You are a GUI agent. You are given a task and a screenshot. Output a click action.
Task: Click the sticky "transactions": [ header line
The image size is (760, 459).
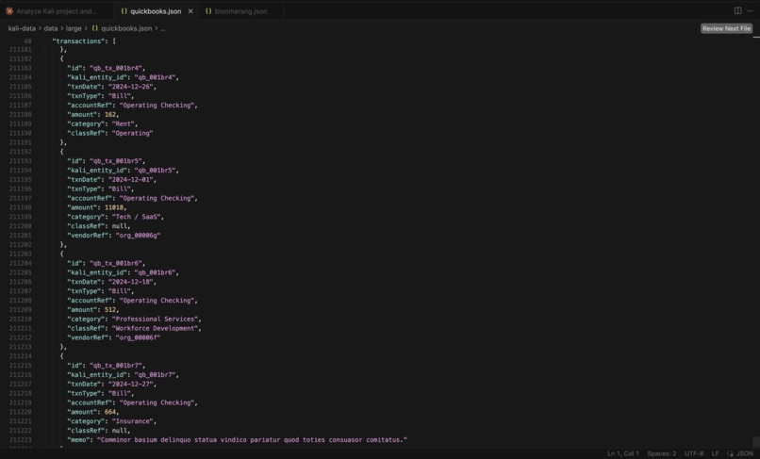(83, 41)
